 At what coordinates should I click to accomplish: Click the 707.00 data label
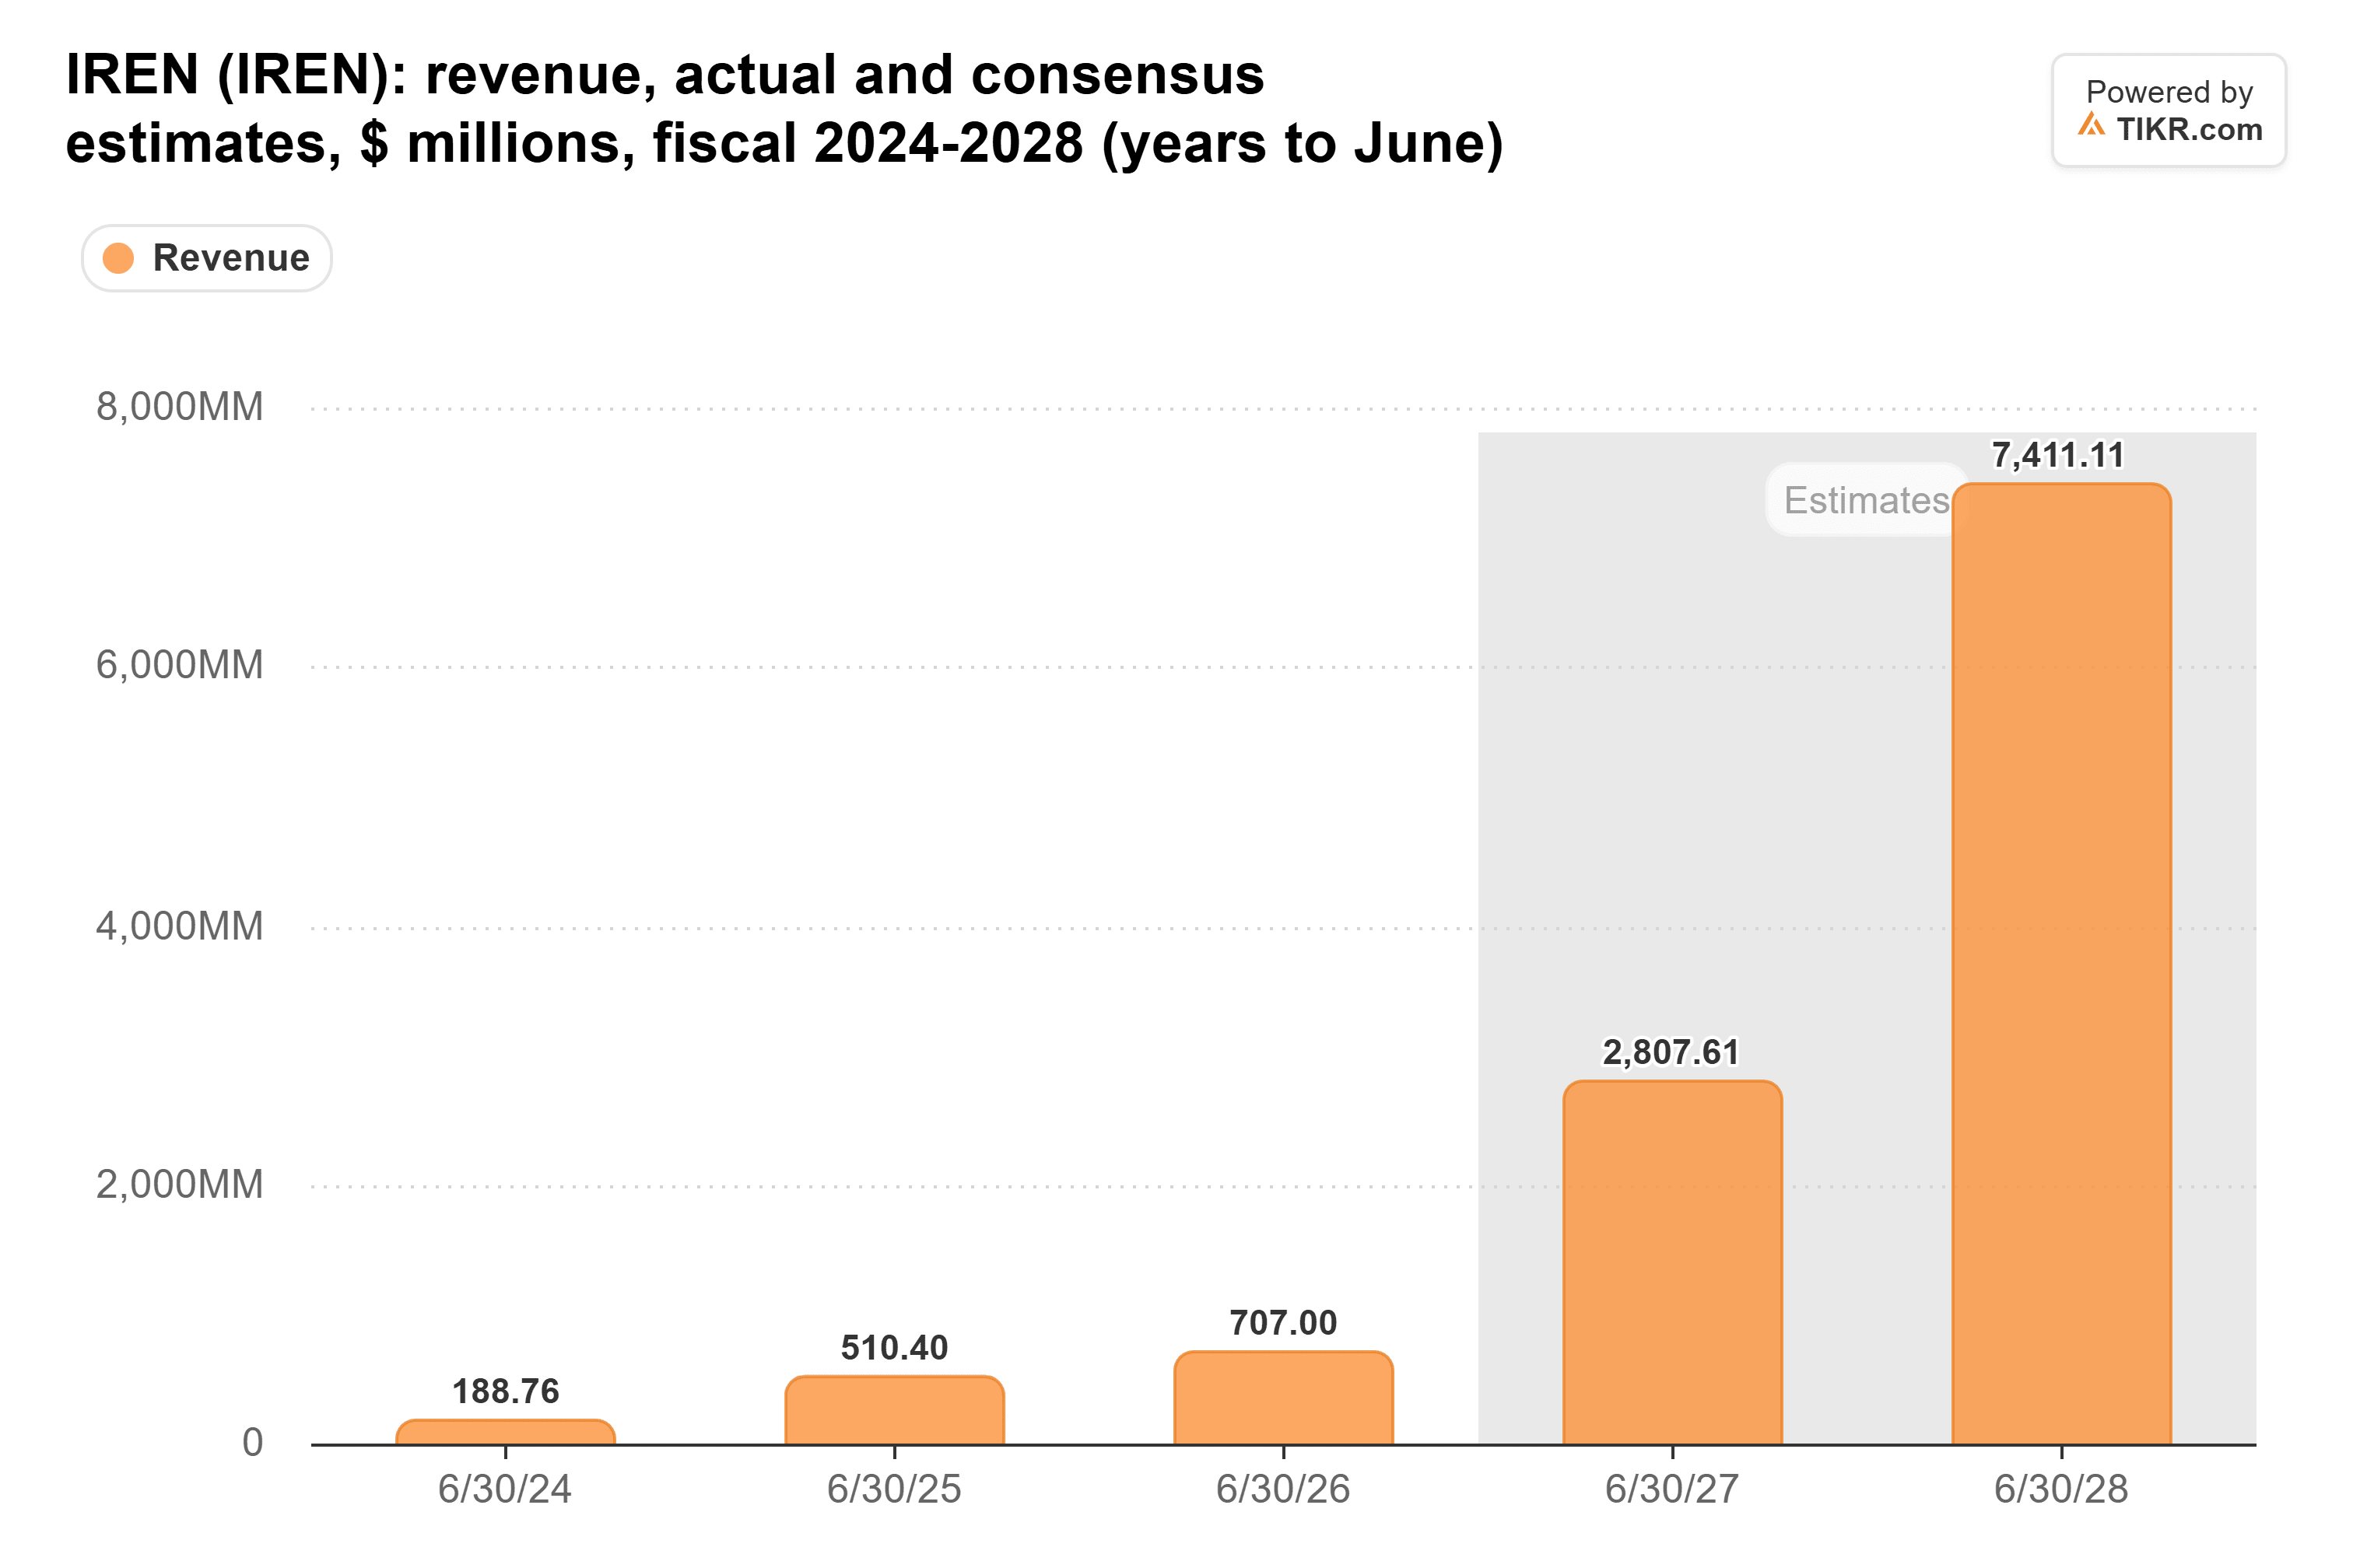coord(1284,1323)
